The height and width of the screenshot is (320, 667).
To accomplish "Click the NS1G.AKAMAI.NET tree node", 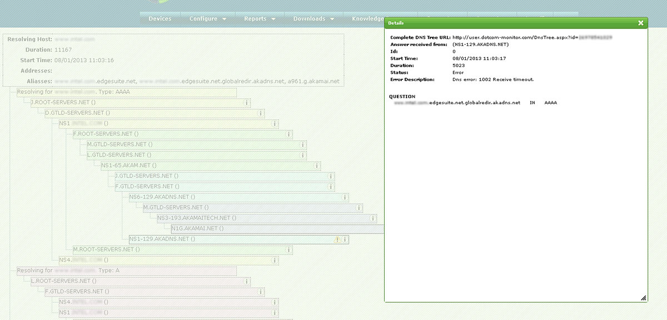I will [278, 228].
